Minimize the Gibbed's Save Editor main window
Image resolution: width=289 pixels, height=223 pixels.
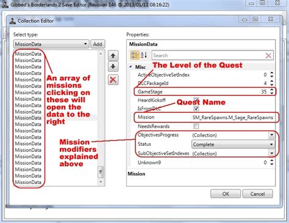pyautogui.click(x=251, y=3)
